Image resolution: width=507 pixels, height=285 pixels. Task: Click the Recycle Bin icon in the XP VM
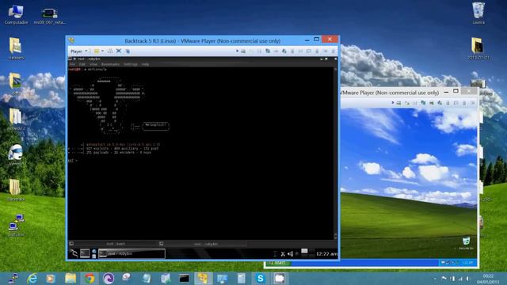tap(466, 243)
